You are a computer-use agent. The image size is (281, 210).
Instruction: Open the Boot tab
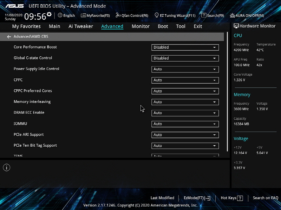(x=163, y=26)
